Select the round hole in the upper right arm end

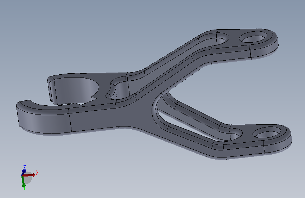click(253, 38)
